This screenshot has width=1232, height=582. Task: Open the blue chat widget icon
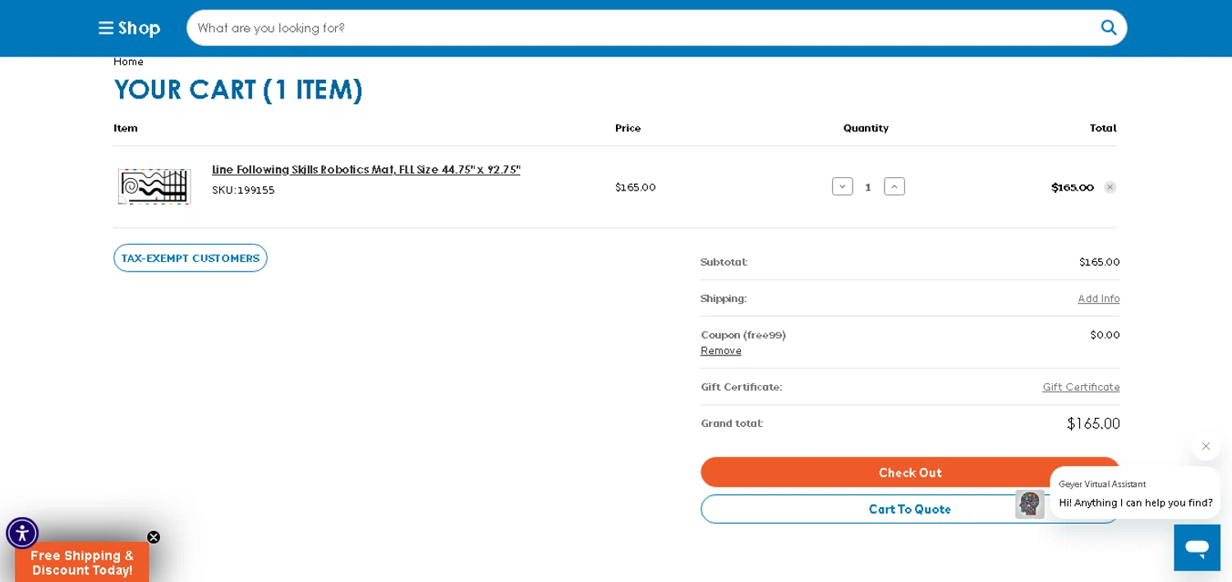[1197, 548]
